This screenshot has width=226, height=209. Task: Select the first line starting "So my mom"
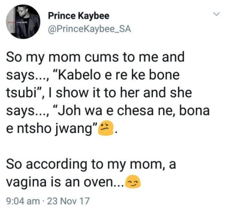(95, 57)
